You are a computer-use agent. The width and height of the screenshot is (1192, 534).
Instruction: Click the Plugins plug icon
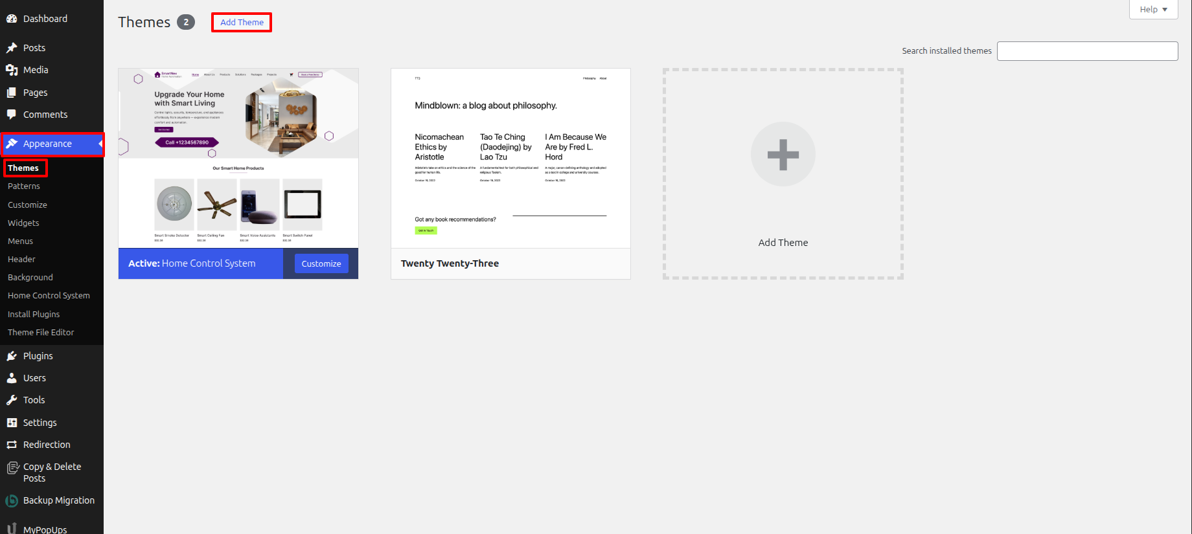pyautogui.click(x=12, y=356)
